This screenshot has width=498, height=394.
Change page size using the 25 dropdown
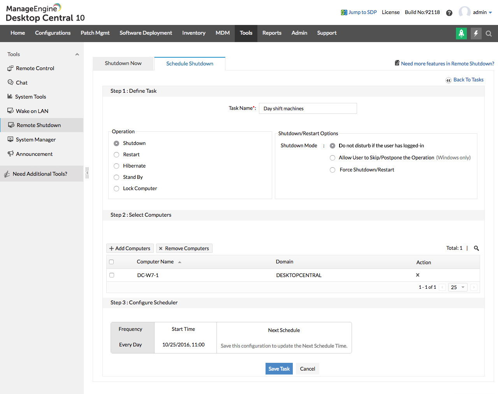pos(458,287)
